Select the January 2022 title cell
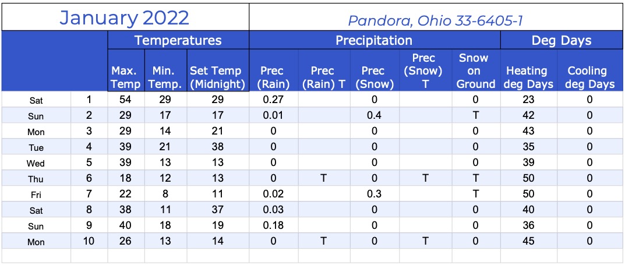 click(x=125, y=17)
